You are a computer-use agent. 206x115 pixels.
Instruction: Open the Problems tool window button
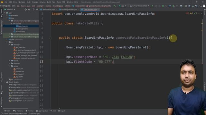tap(18, 111)
